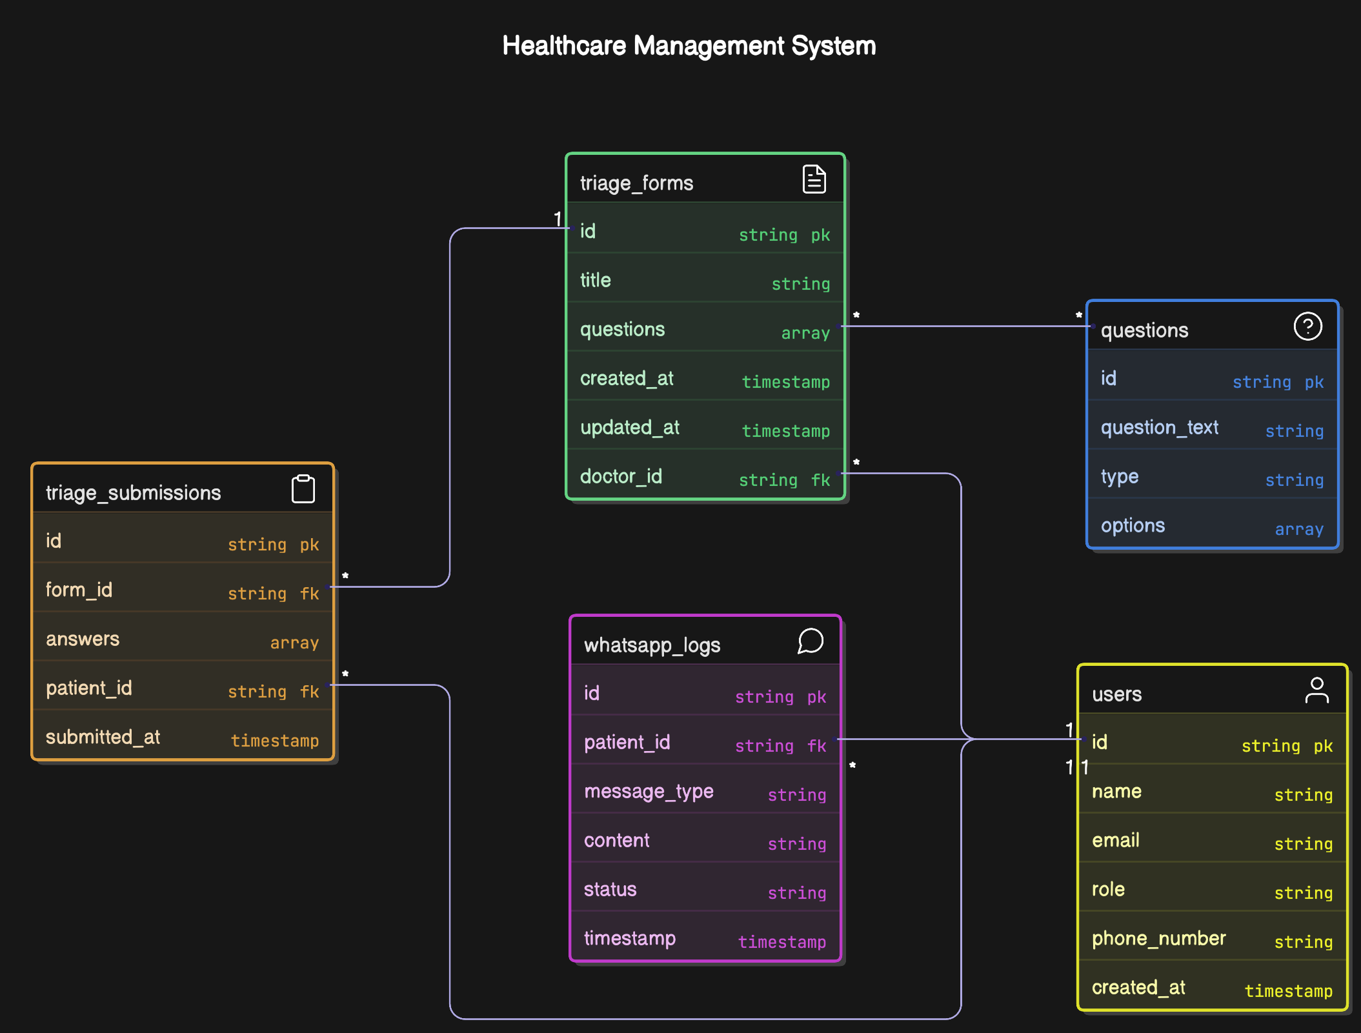This screenshot has width=1361, height=1033.
Task: Click the document icon on triage_forms table
Action: [x=814, y=179]
